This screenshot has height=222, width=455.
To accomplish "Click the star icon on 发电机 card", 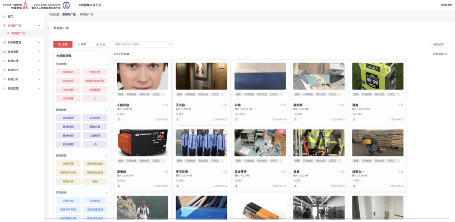I will pyautogui.click(x=167, y=171).
